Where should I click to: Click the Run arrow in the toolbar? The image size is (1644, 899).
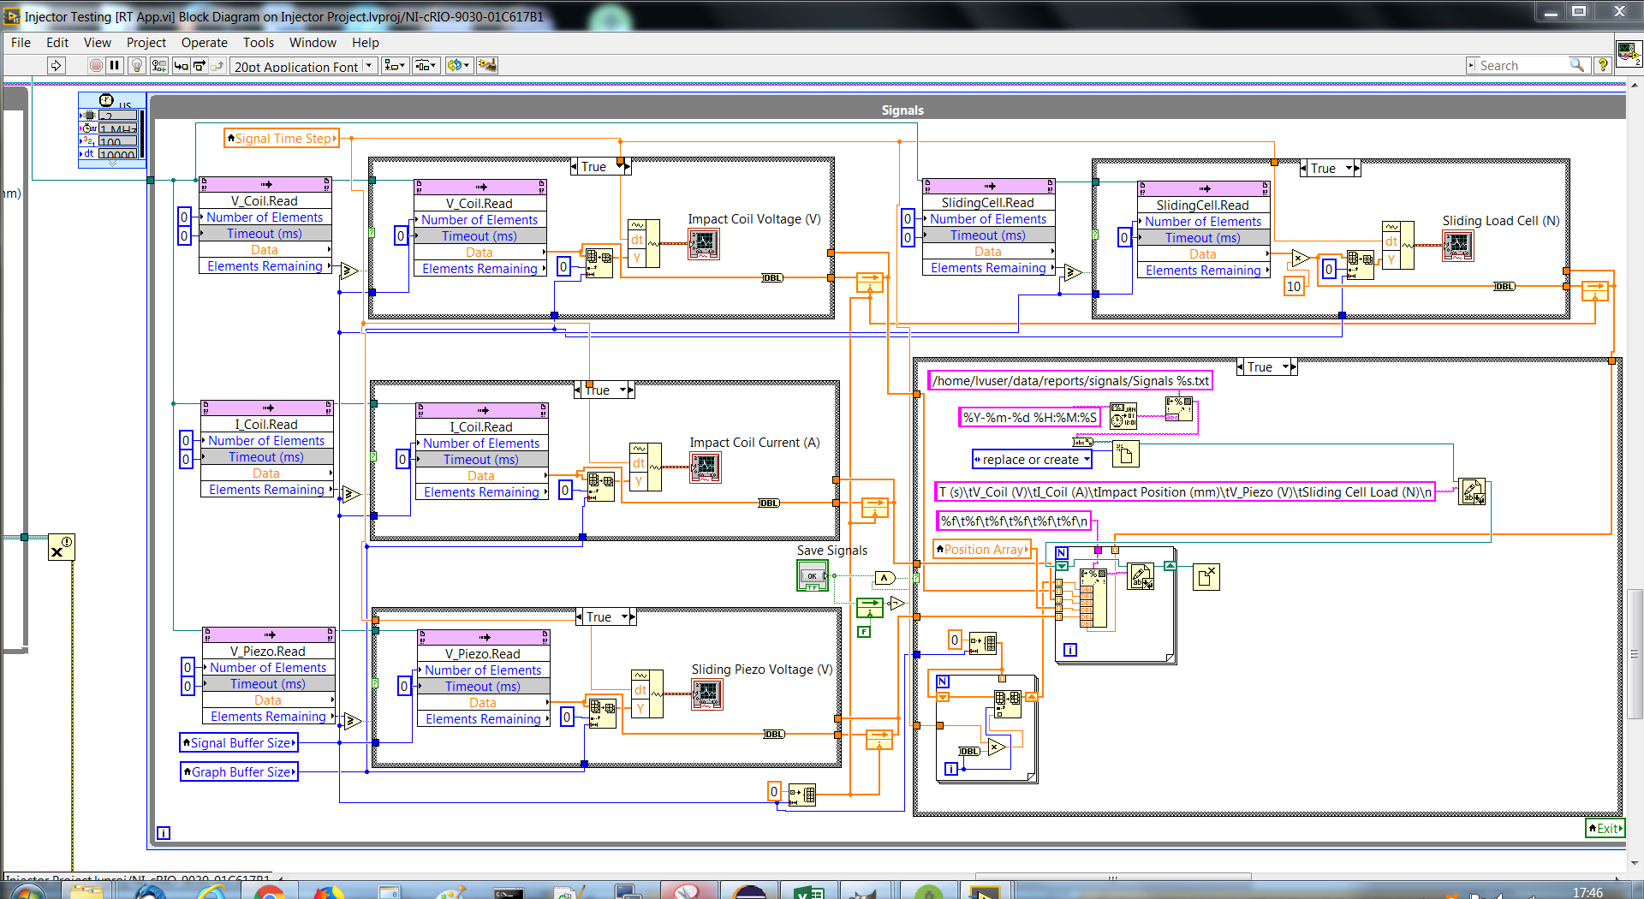[x=57, y=65]
